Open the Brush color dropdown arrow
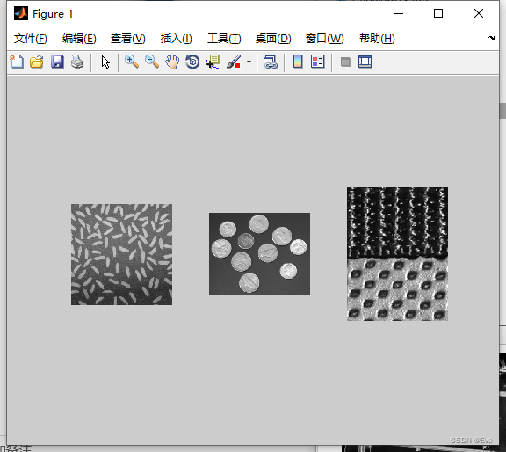The width and height of the screenshot is (506, 452). tap(249, 62)
